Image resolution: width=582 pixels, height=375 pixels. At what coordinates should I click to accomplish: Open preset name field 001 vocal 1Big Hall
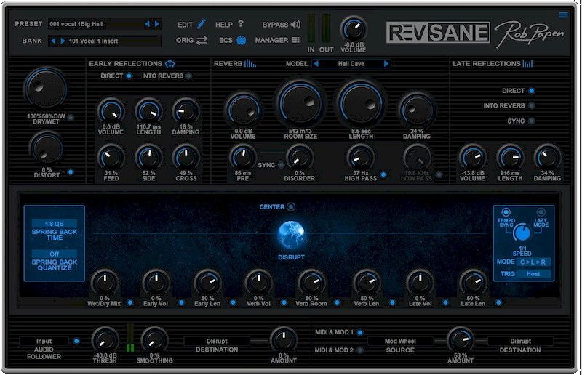pyautogui.click(x=96, y=24)
